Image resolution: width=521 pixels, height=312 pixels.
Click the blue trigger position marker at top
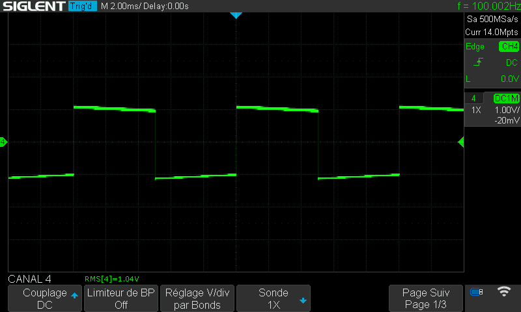tap(236, 15)
